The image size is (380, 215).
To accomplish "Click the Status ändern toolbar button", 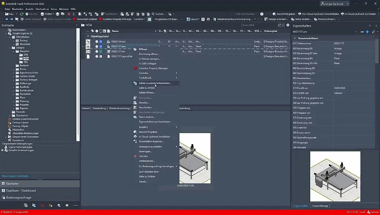I will tap(301, 19).
